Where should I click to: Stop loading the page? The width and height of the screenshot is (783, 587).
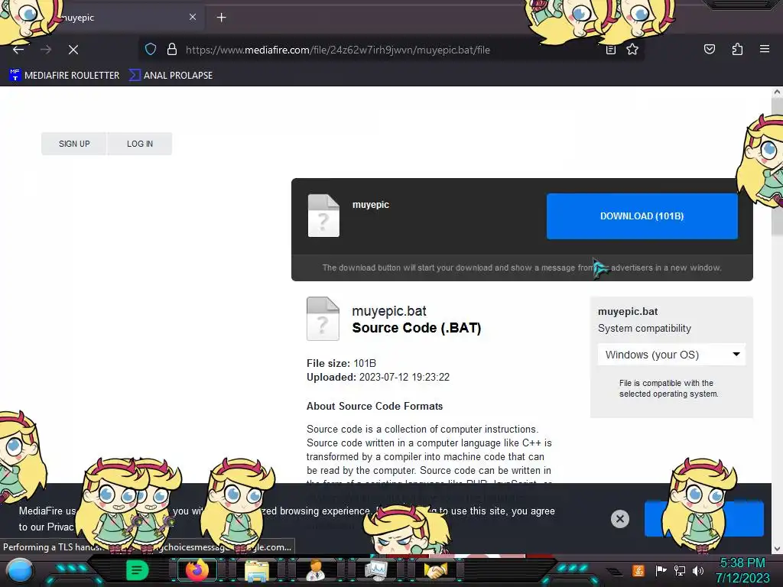pos(73,50)
